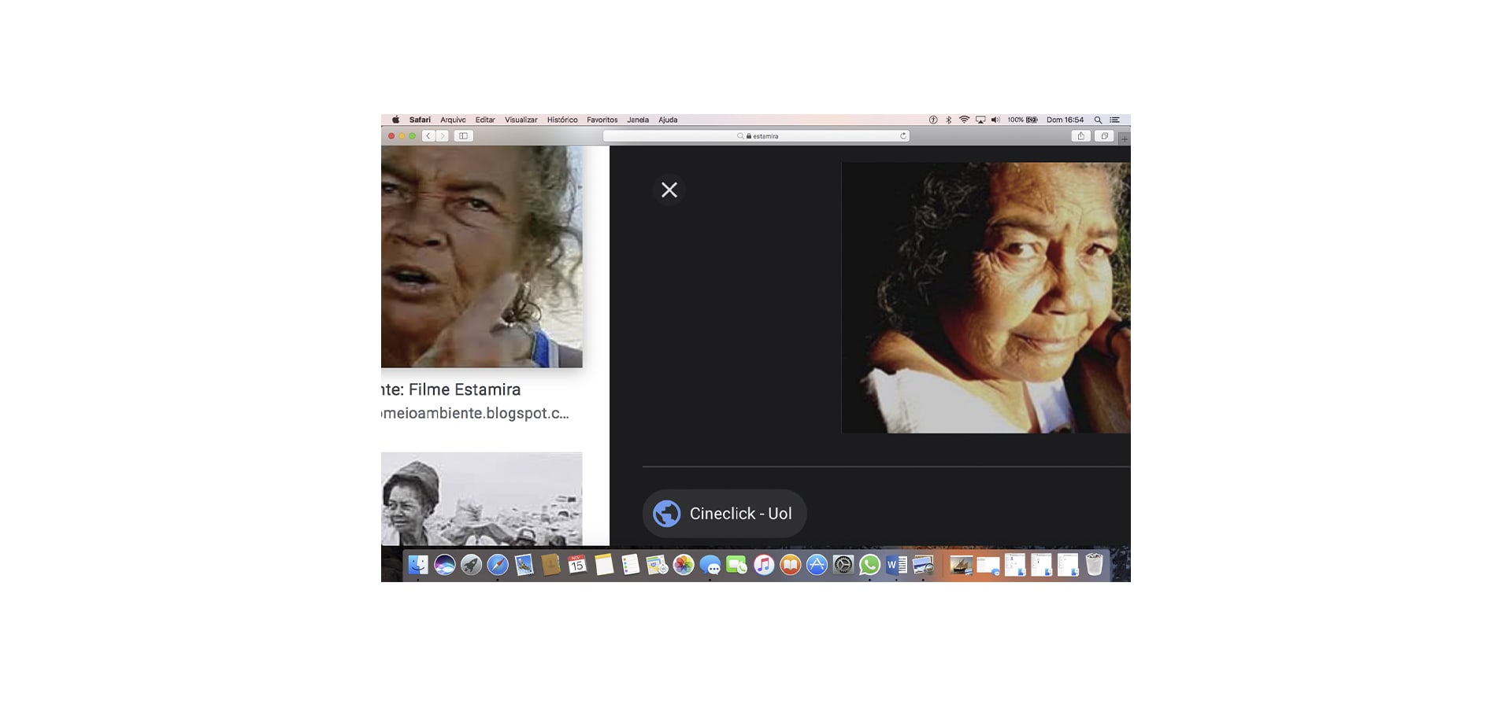Viewport: 1512px width, 708px height.
Task: Click the 100% battery indicator
Action: tap(1023, 120)
